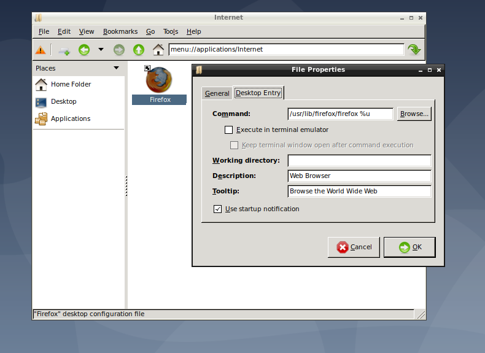The height and width of the screenshot is (353, 485).
Task: Uncheck Use startup notification
Action: 218,209
